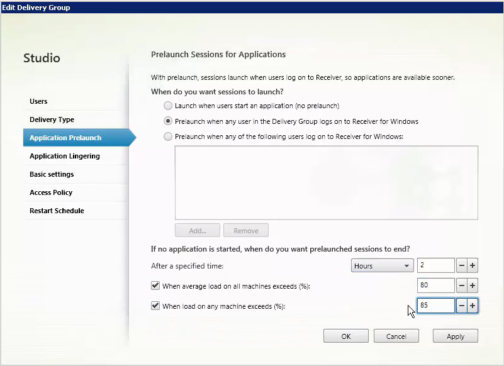Viewport: 504px width, 366px height.
Task: Decrease any-machine load threshold with minus
Action: click(x=462, y=306)
